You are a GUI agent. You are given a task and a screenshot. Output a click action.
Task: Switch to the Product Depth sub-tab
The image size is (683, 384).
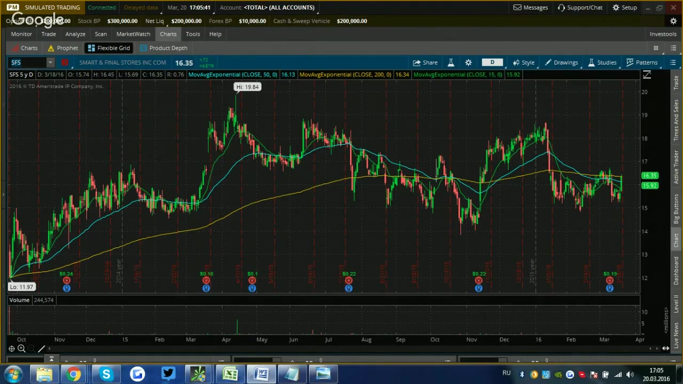(163, 48)
